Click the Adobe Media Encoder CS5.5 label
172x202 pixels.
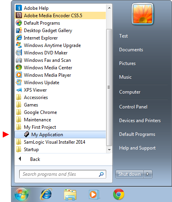coord(53,16)
